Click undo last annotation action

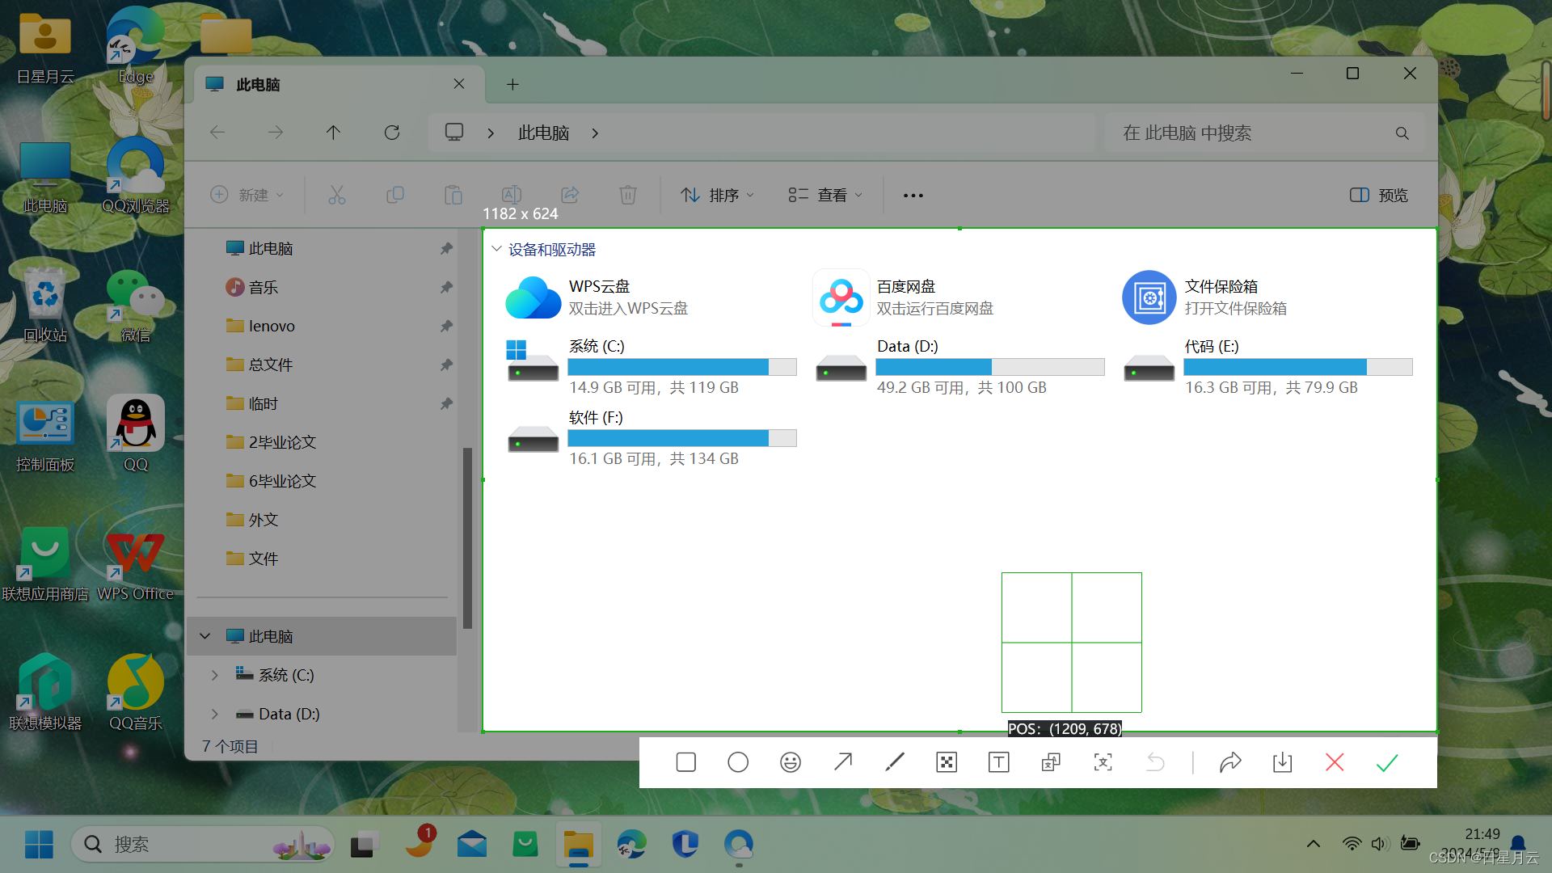[x=1154, y=762]
